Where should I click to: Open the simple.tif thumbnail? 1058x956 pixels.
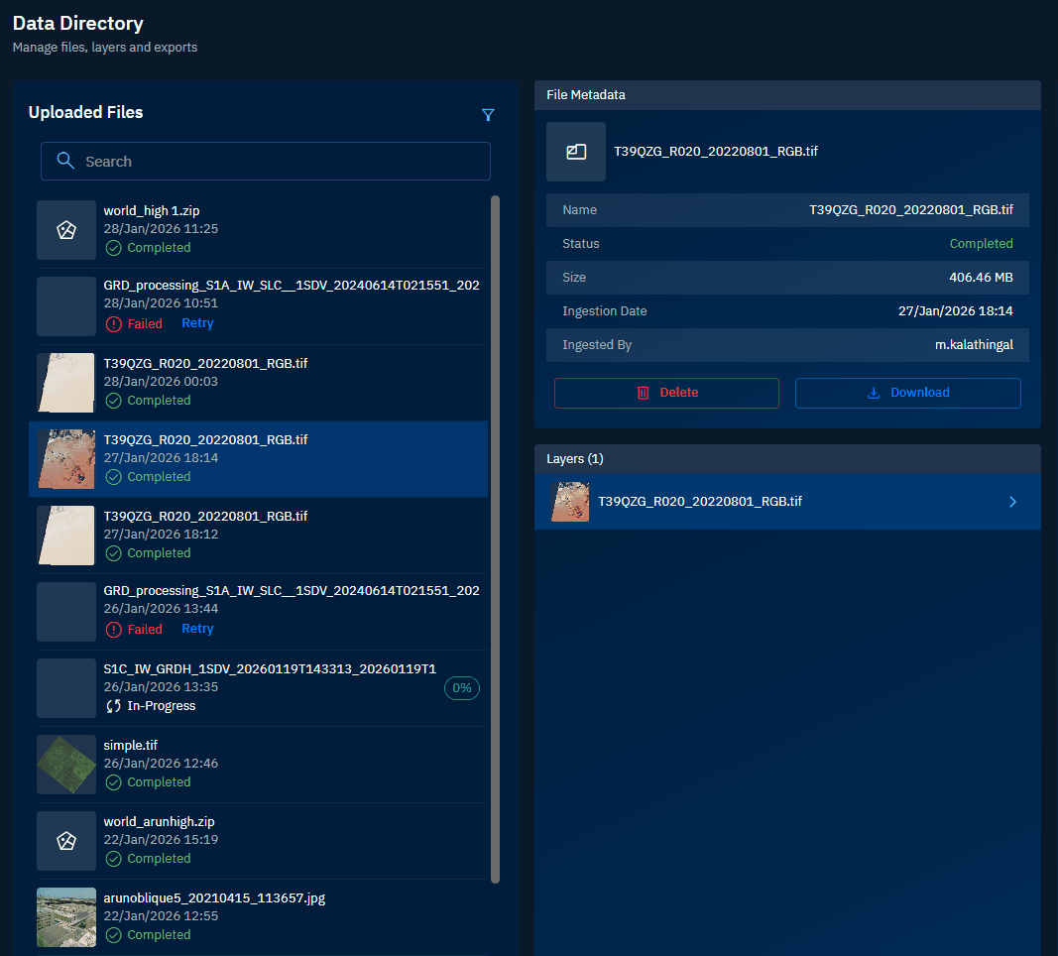66,765
